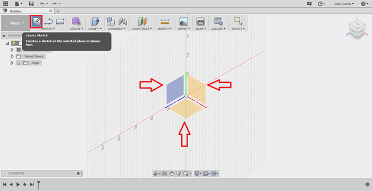Open the Grid and Snaps dropdown

[207, 173]
